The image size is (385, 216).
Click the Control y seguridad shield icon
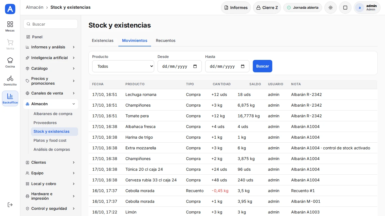point(27,208)
